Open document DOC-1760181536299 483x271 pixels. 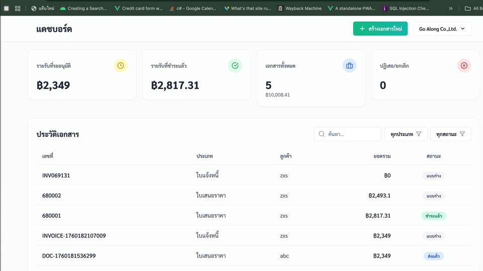pyautogui.click(x=69, y=256)
